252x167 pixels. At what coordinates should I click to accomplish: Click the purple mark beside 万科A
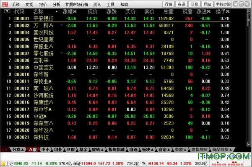pyautogui.click(x=61, y=25)
